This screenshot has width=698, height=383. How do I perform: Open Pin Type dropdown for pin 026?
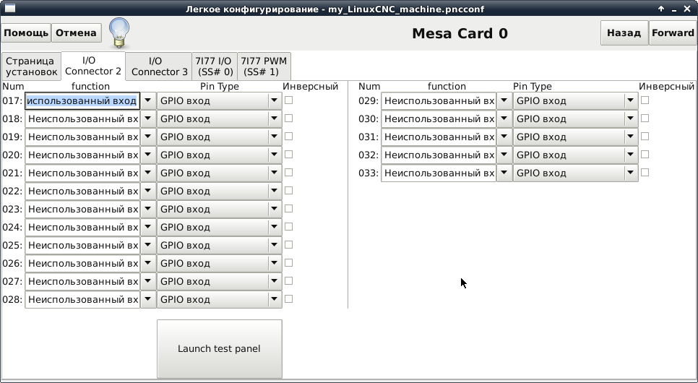coord(220,263)
